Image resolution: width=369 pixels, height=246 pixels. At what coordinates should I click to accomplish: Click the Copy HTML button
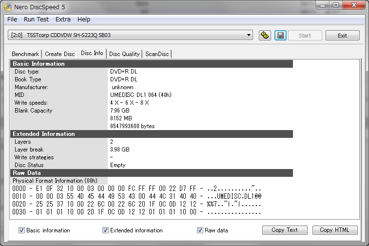click(x=335, y=230)
